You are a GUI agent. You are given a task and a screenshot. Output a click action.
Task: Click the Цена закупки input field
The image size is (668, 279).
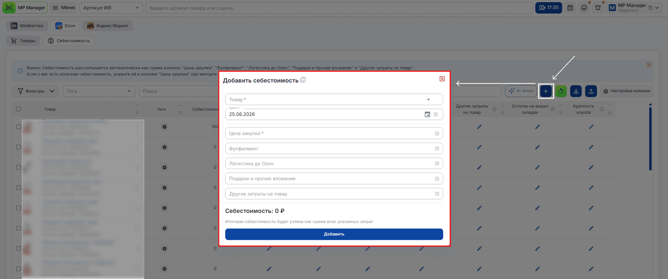334,133
